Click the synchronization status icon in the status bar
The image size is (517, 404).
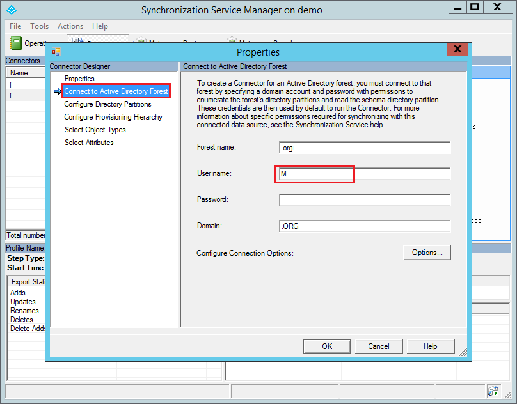(493, 391)
